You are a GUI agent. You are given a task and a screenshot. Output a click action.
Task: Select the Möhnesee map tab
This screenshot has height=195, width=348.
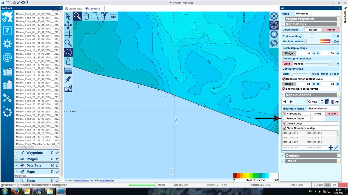pyautogui.click(x=92, y=9)
